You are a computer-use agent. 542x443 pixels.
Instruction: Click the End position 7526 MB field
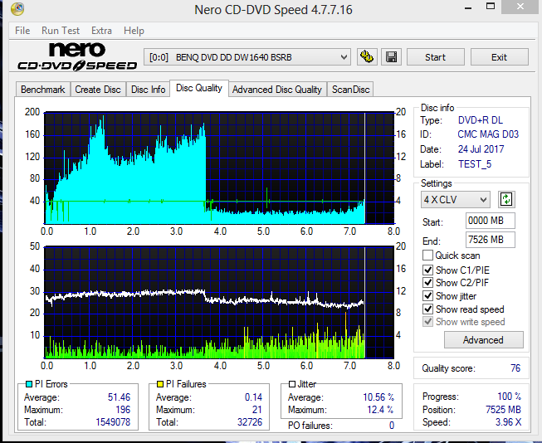491,240
